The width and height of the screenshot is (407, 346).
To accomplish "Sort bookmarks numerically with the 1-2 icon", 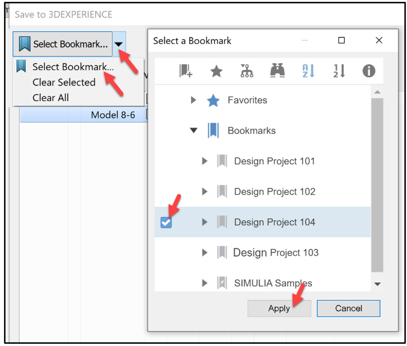I will [x=338, y=71].
